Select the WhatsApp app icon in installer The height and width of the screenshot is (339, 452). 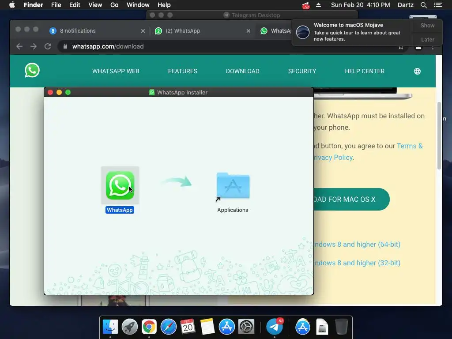tap(120, 185)
